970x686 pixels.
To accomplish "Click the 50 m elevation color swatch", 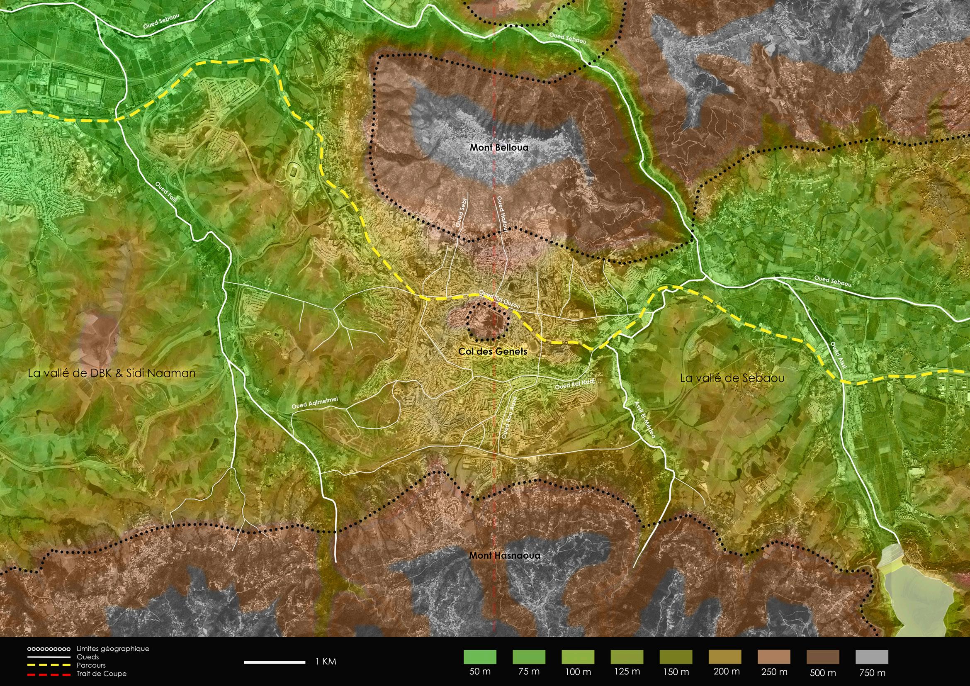I will 480,657.
